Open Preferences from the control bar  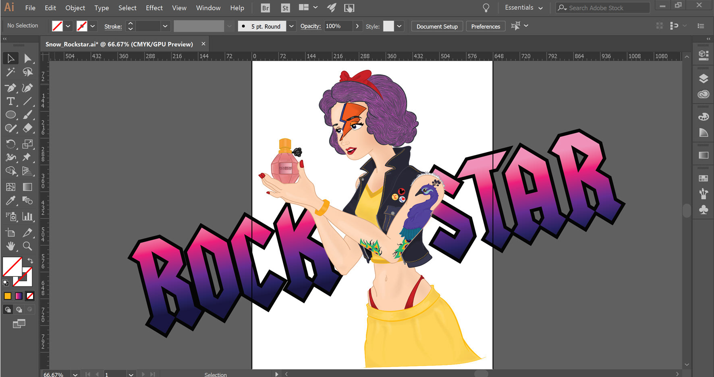pyautogui.click(x=486, y=27)
